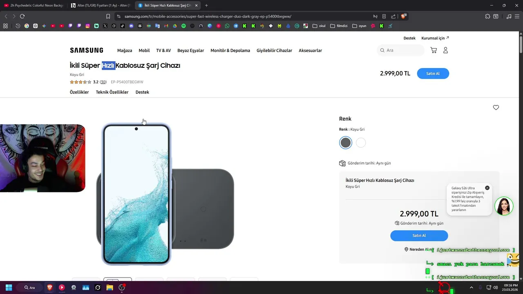Open Aksesuarlar menu
523x294 pixels.
pos(310,51)
